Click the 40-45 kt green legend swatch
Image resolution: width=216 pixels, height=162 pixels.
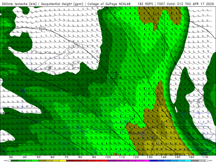[x=28, y=161]
